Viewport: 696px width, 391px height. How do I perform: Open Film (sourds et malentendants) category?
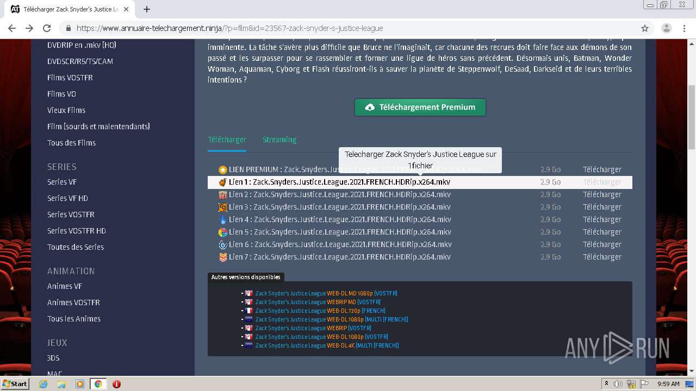[x=98, y=127]
